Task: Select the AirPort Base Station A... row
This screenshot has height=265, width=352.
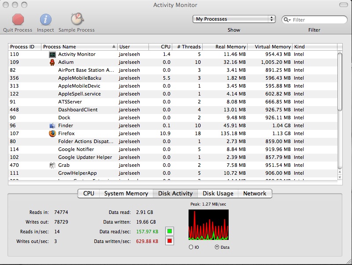Action: tap(173, 70)
